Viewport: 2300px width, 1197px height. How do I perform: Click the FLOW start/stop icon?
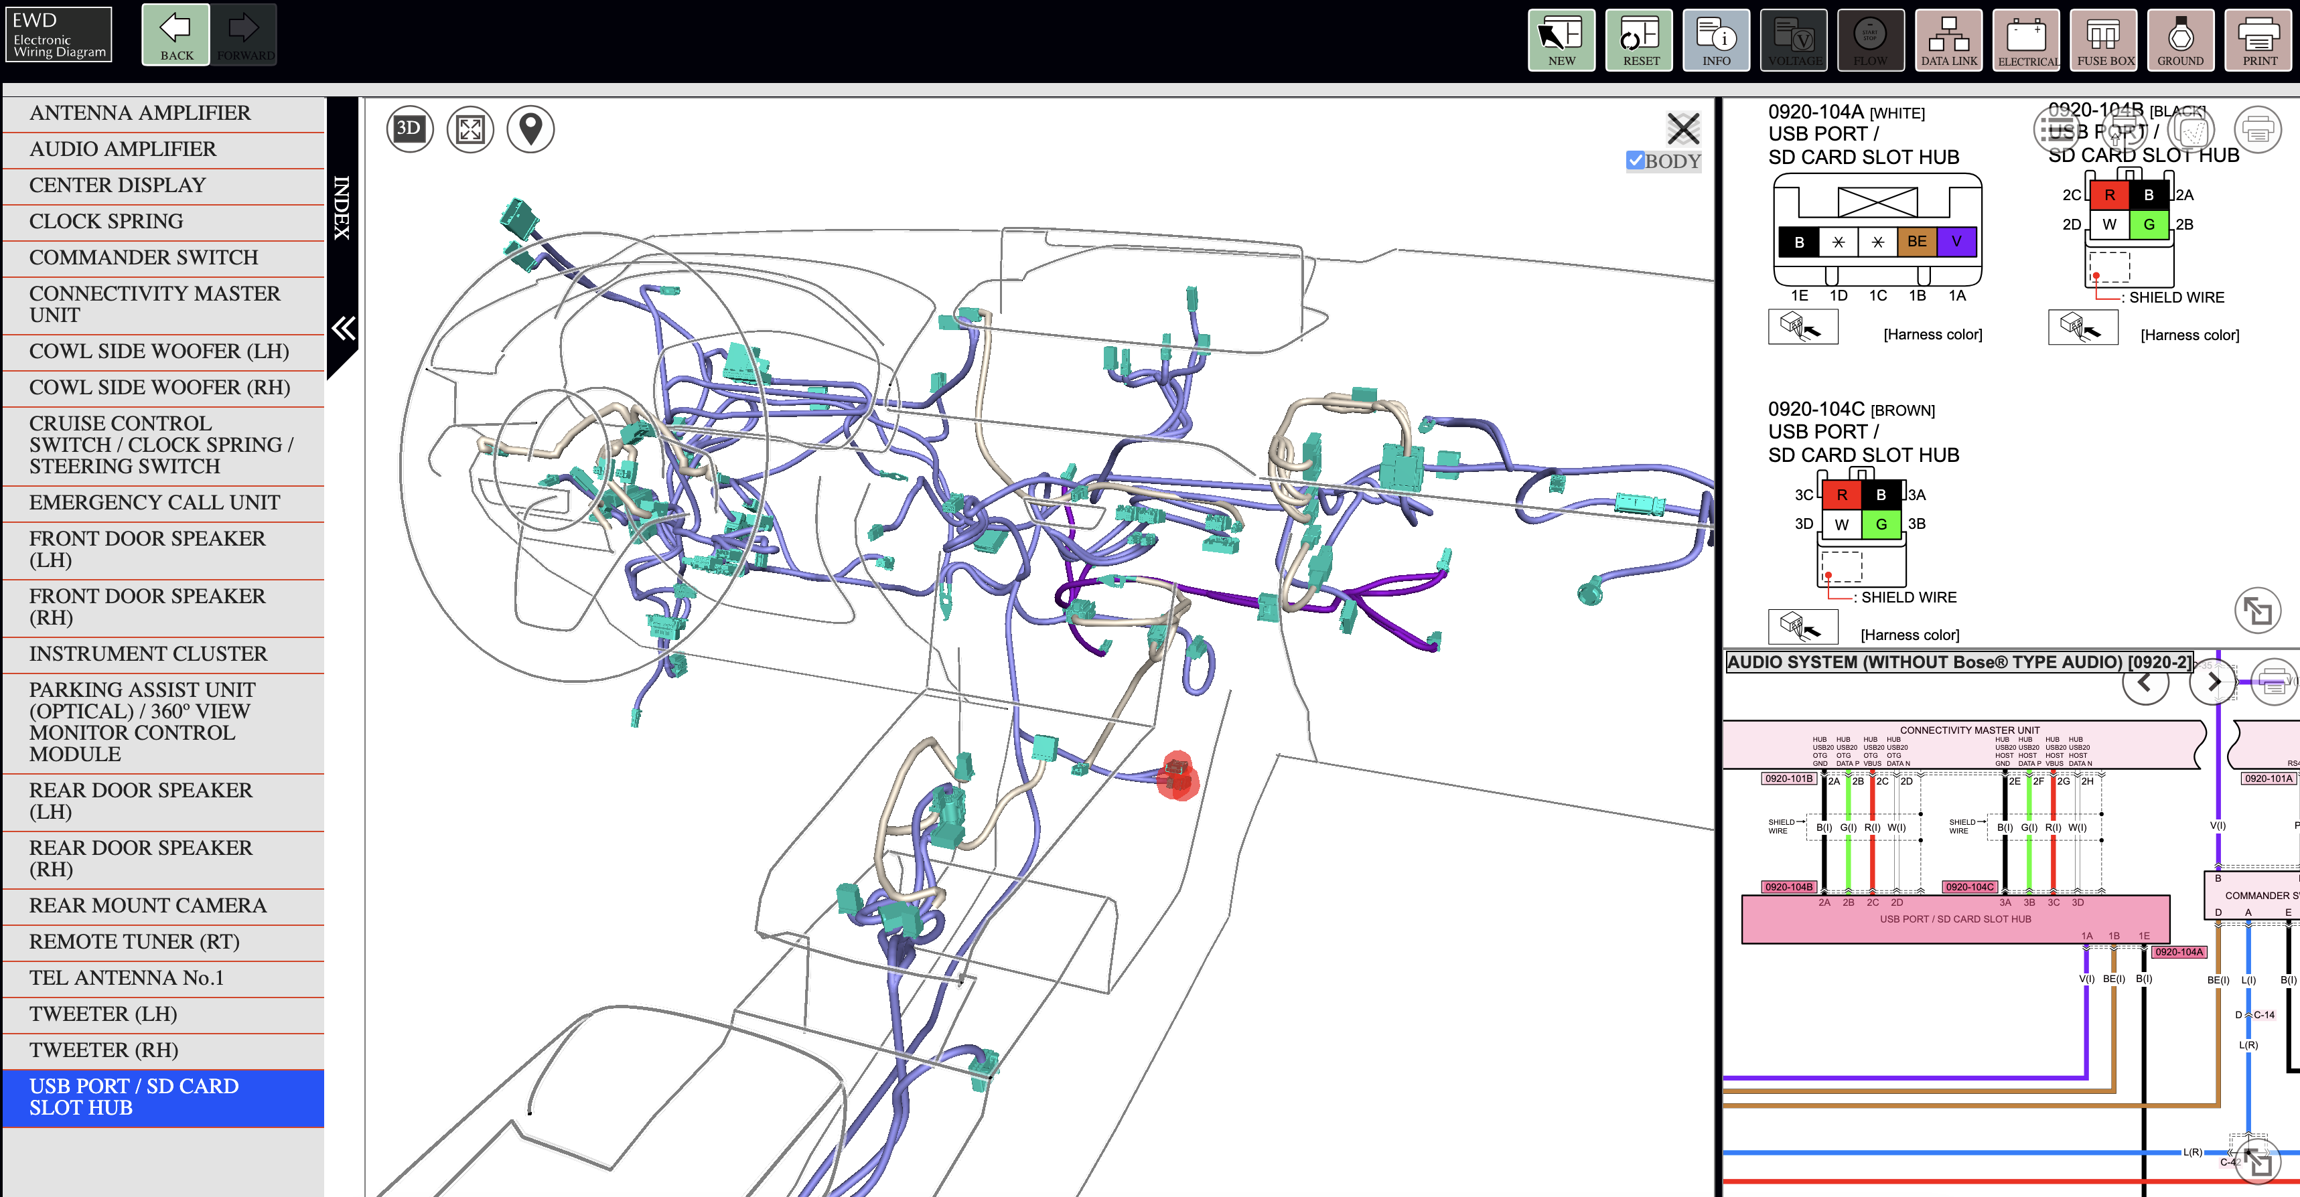1871,39
